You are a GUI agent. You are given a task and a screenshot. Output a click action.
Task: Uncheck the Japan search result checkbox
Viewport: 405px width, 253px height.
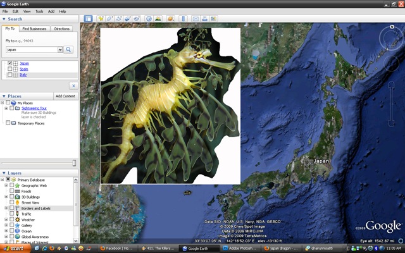[10, 63]
